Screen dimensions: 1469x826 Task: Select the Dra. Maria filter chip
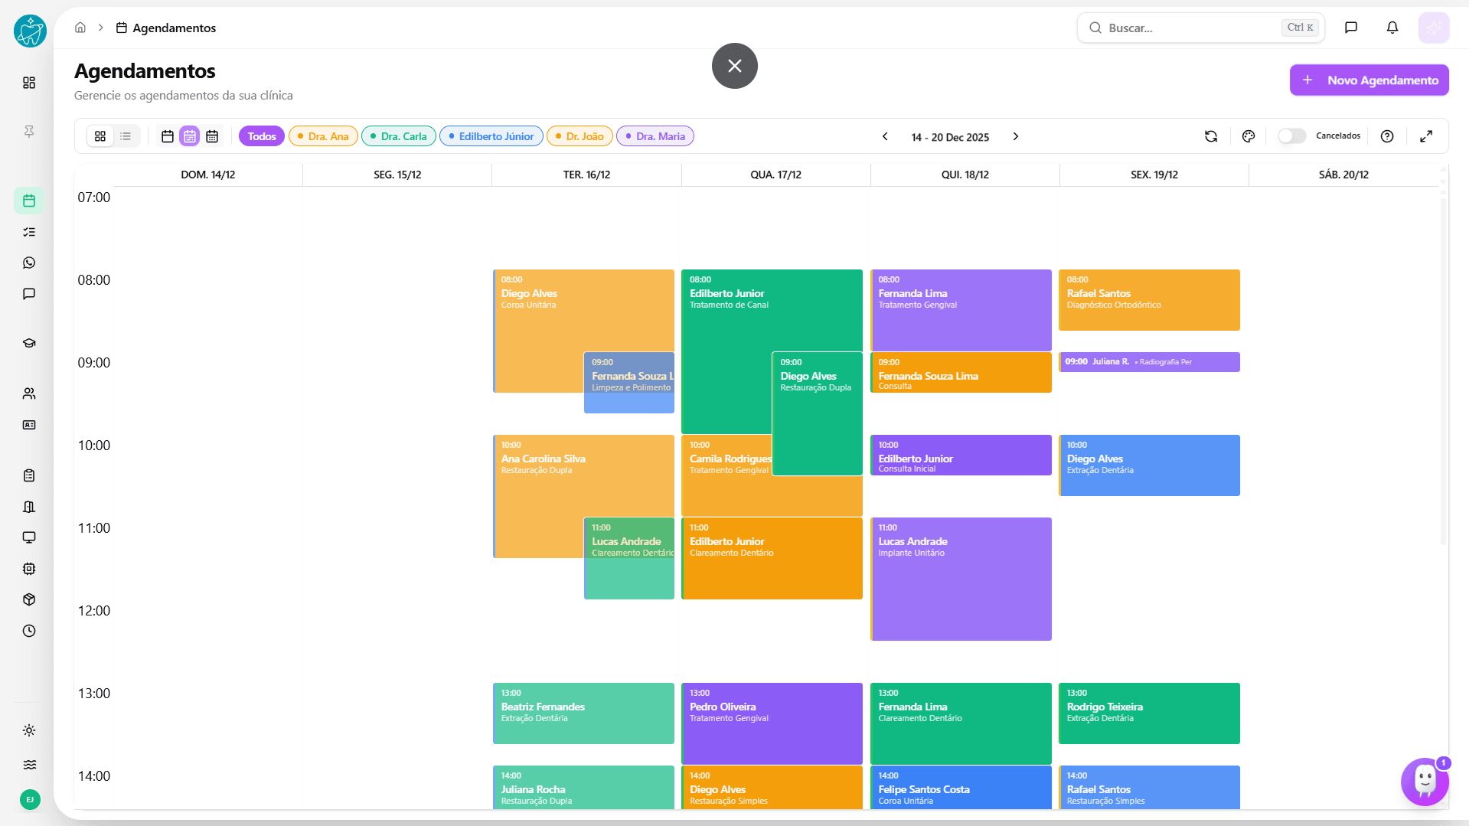[x=655, y=135]
